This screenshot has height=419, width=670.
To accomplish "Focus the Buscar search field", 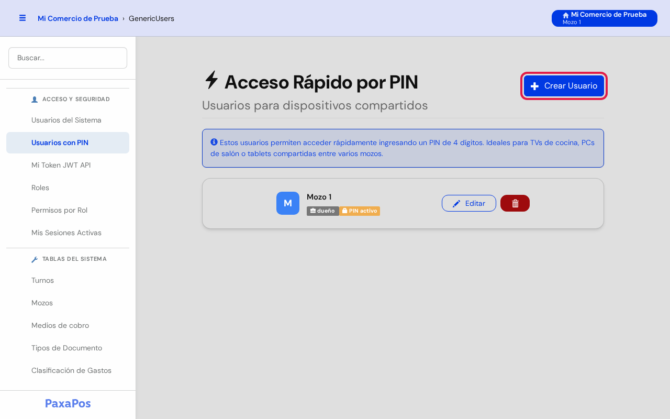I will (x=68, y=58).
